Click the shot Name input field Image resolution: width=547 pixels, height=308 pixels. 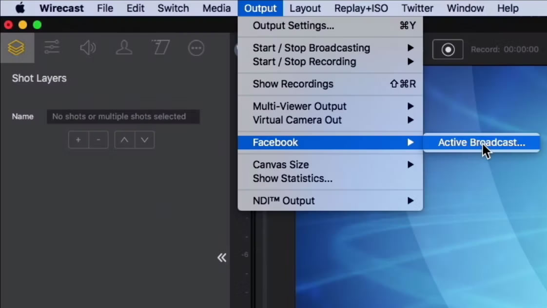point(123,116)
